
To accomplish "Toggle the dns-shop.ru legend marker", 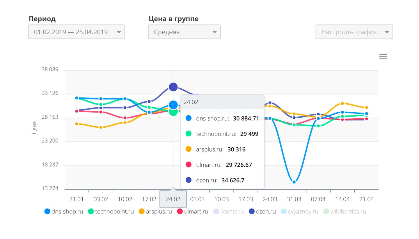I will 47,211.
